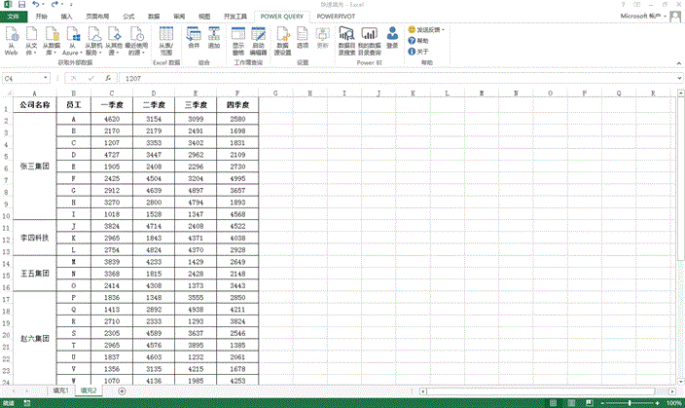Switch to the POWERPIVOT ribbon tab
This screenshot has height=408, width=685.
click(336, 17)
